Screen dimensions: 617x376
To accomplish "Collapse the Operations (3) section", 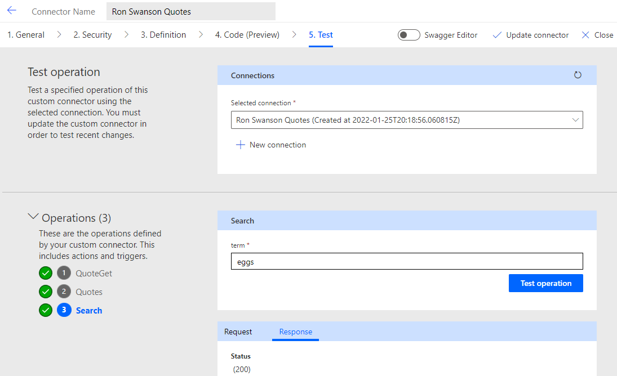I will click(x=33, y=217).
